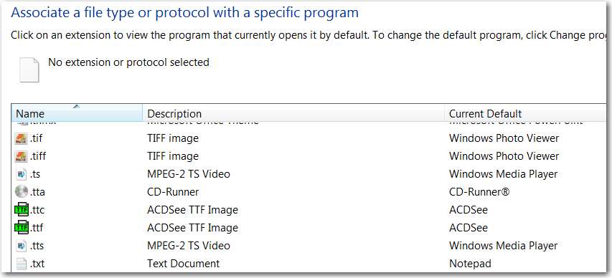The height and width of the screenshot is (278, 612).
Task: Select the CD-Runner description entry
Action: (173, 192)
